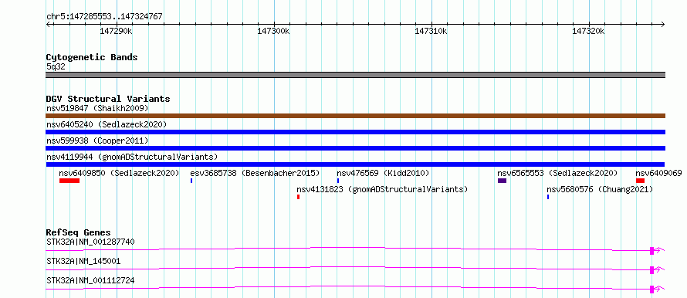This screenshot has width=687, height=298.
Task: Click the 147300k ruler tick label
Action: (x=274, y=32)
